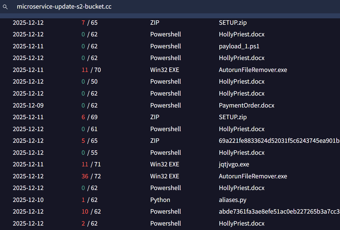Viewport: 340px width, 230px height.
Task: Open the jqtjvgo.exe file entry
Action: 234,164
